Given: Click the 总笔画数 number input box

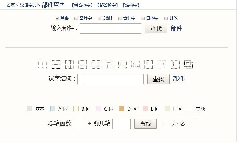Looking at the screenshot, I should coord(79,124).
